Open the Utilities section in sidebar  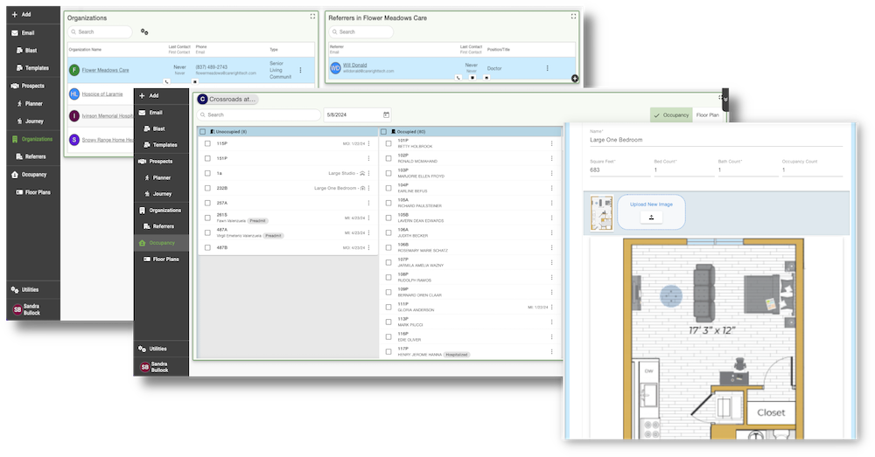click(24, 289)
